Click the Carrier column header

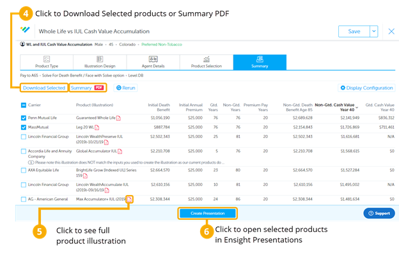click(35, 105)
